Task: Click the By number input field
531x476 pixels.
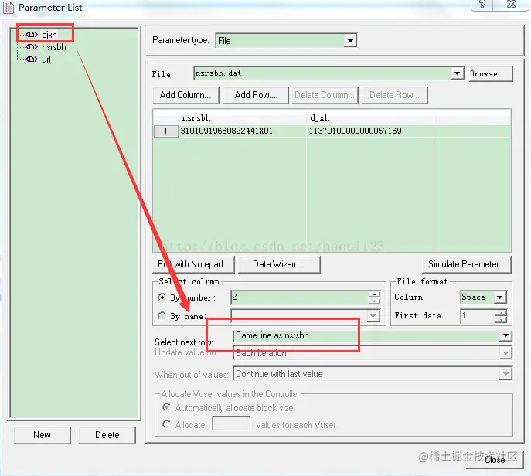Action: pos(299,297)
